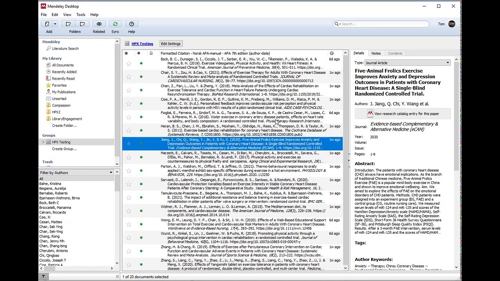Click document list scroll up arrow
Viewport: 500px width, 281px height.
pos(345,53)
